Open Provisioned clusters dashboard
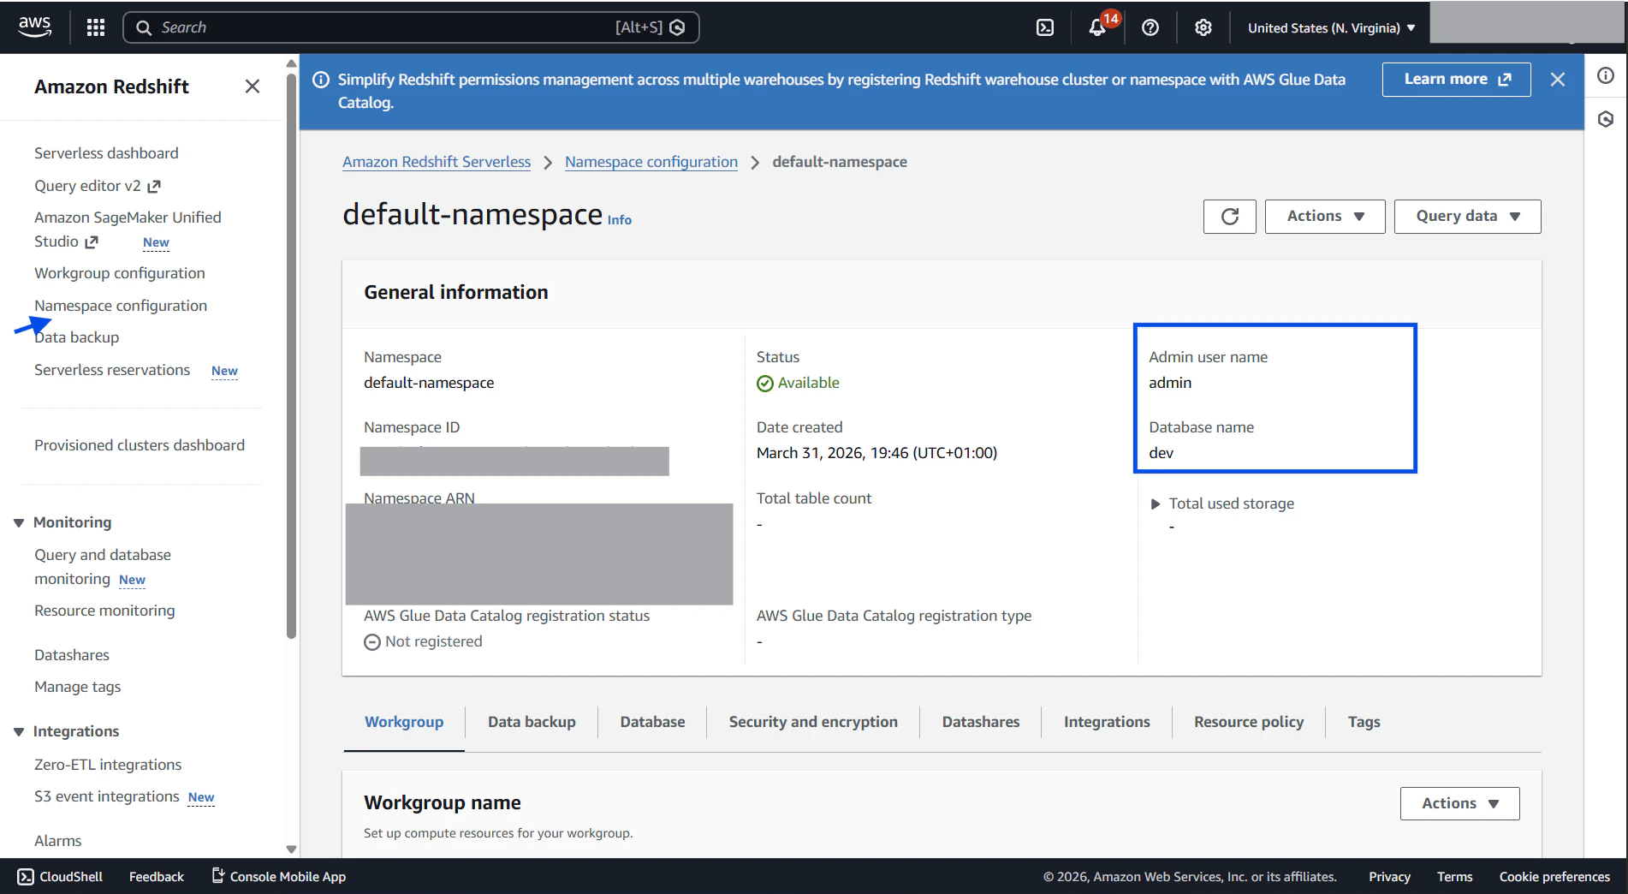This screenshot has height=894, width=1628. tap(140, 445)
